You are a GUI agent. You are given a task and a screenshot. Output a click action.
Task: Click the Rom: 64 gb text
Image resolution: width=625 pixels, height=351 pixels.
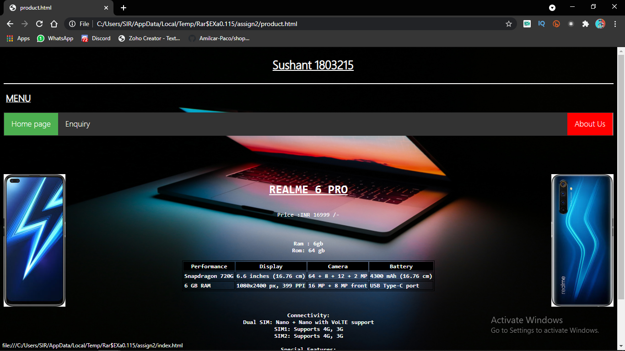[308, 251]
